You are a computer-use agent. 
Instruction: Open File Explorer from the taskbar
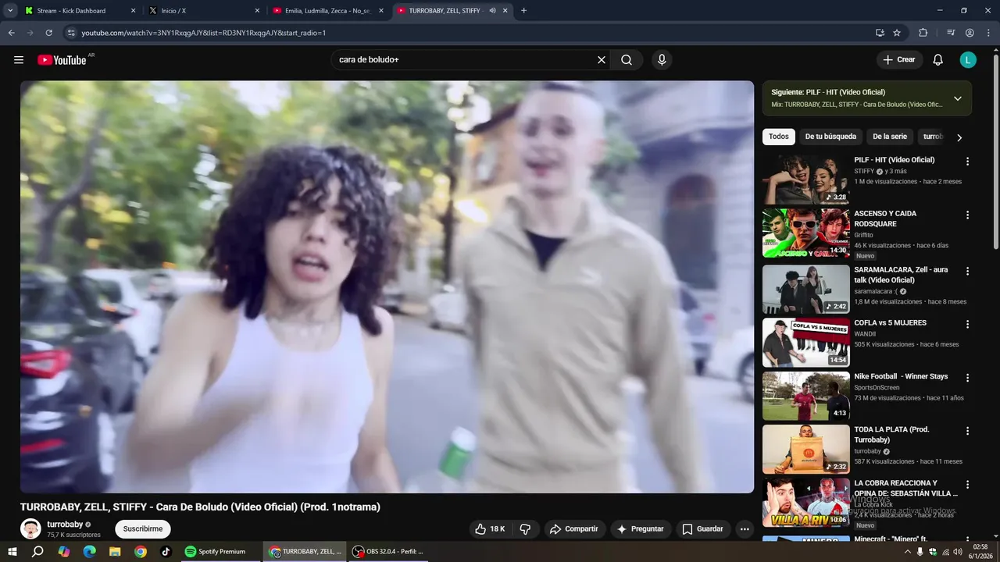click(115, 551)
